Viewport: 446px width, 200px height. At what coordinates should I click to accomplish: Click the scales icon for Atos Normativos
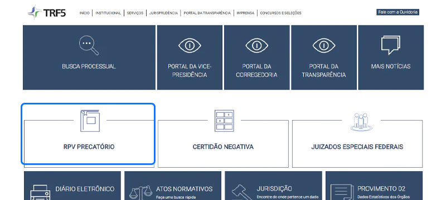(140, 192)
